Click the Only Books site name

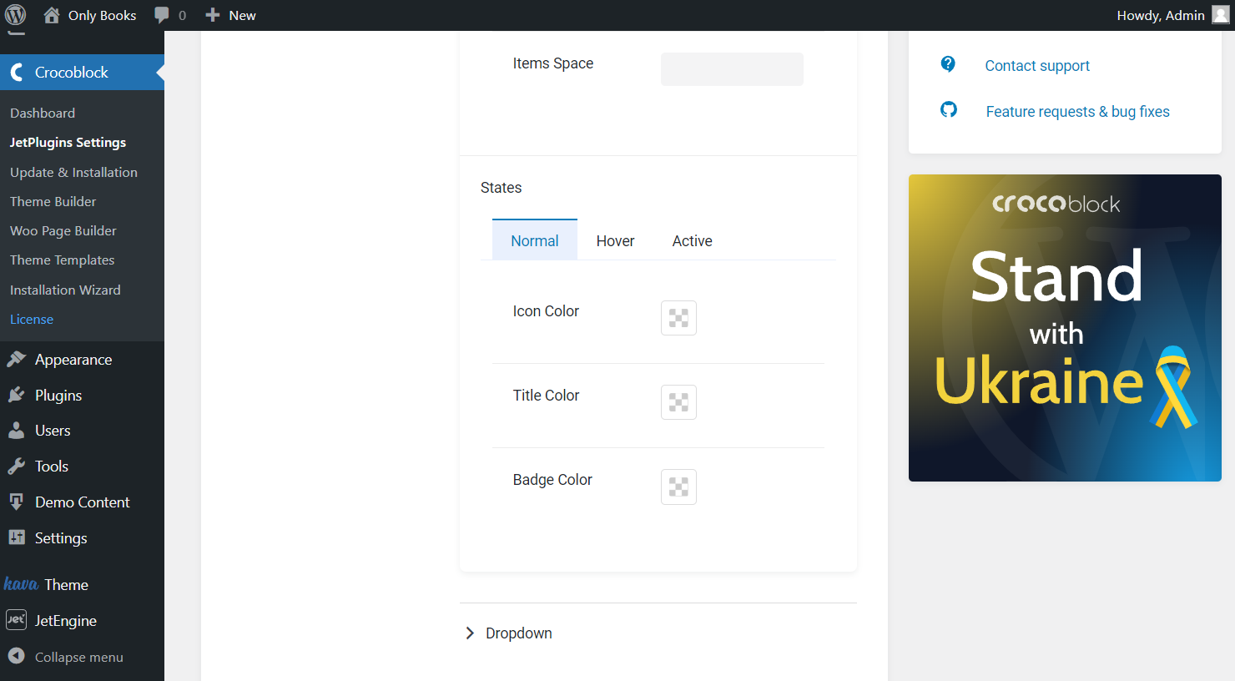pyautogui.click(x=102, y=15)
